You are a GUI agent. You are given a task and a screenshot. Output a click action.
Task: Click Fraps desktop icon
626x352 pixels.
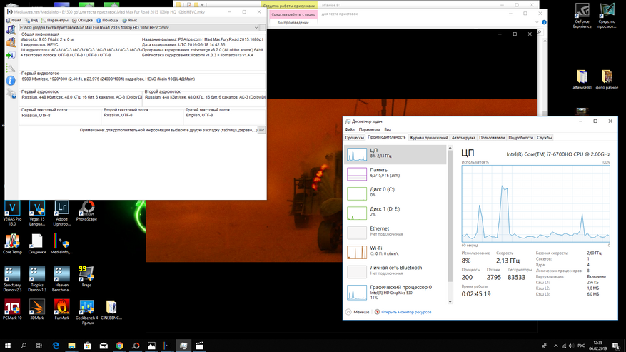[86, 277]
